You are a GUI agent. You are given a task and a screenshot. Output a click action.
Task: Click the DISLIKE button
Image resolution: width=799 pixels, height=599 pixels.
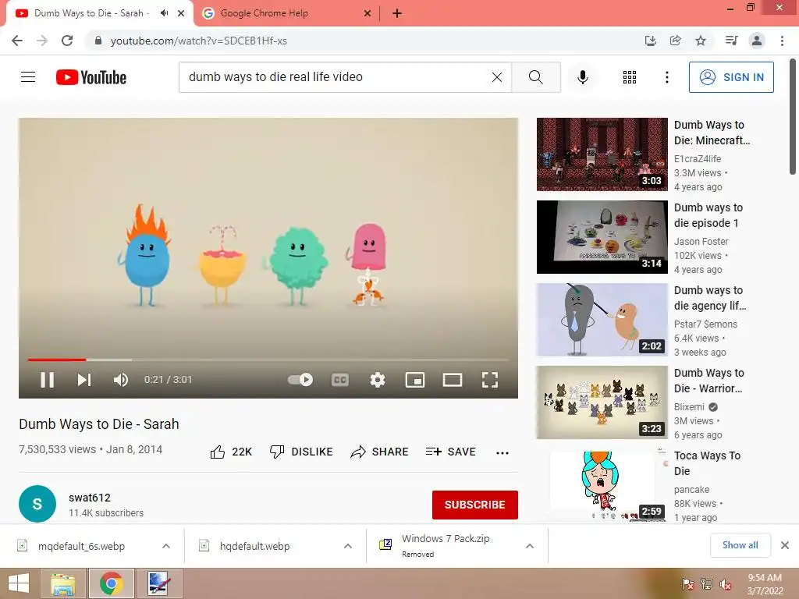pyautogui.click(x=301, y=452)
